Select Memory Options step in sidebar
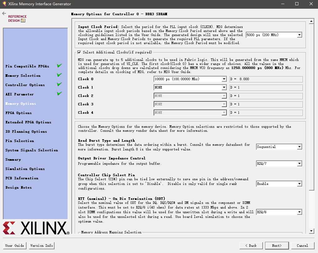 pyautogui.click(x=21, y=103)
